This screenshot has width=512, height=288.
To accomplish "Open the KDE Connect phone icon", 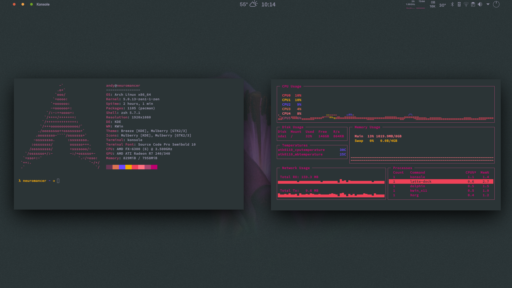I will [x=459, y=4].
